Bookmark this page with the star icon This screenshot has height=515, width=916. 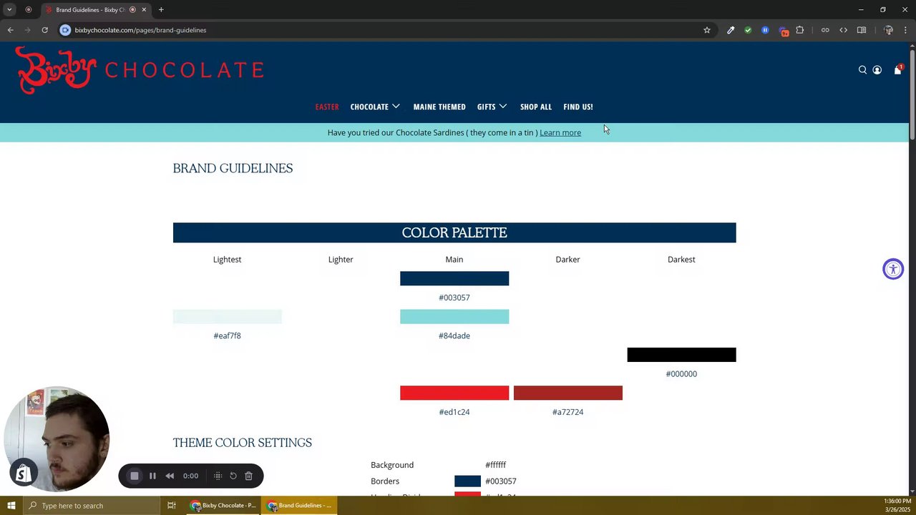[707, 30]
